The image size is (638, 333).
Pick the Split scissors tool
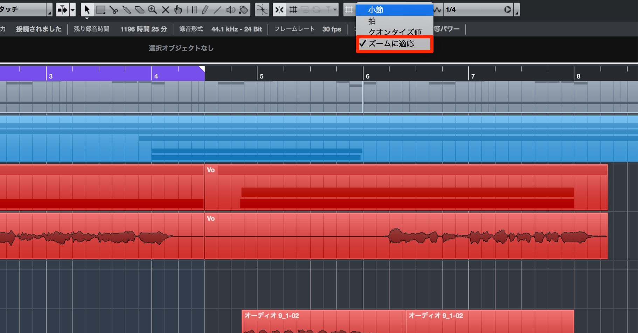pos(113,10)
